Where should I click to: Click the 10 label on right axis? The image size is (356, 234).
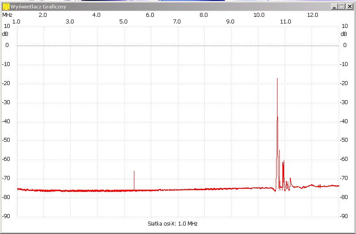point(344,26)
